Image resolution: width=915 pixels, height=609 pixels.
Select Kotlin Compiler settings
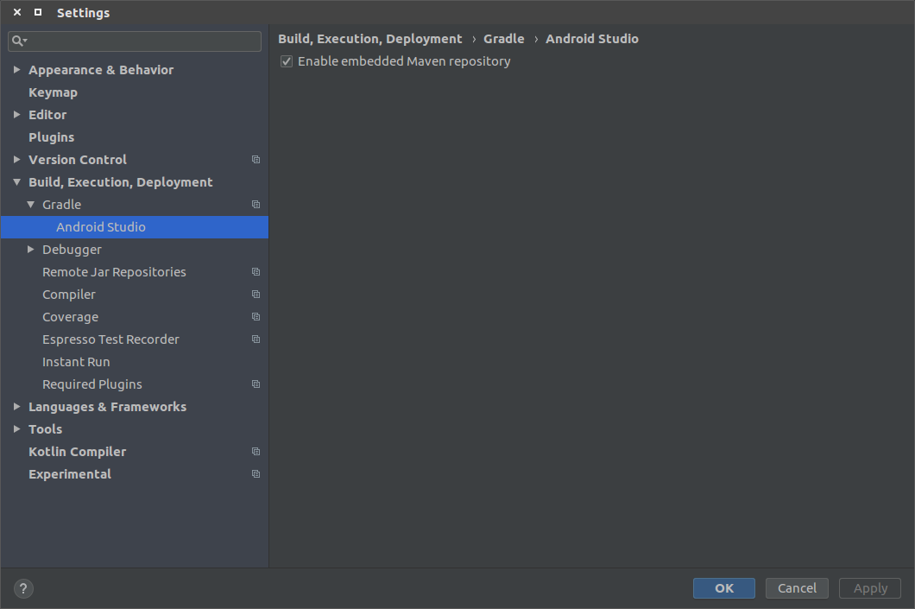[78, 452]
